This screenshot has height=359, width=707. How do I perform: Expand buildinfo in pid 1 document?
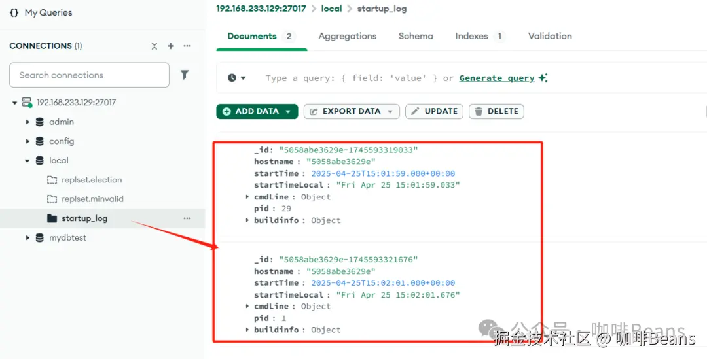click(247, 330)
